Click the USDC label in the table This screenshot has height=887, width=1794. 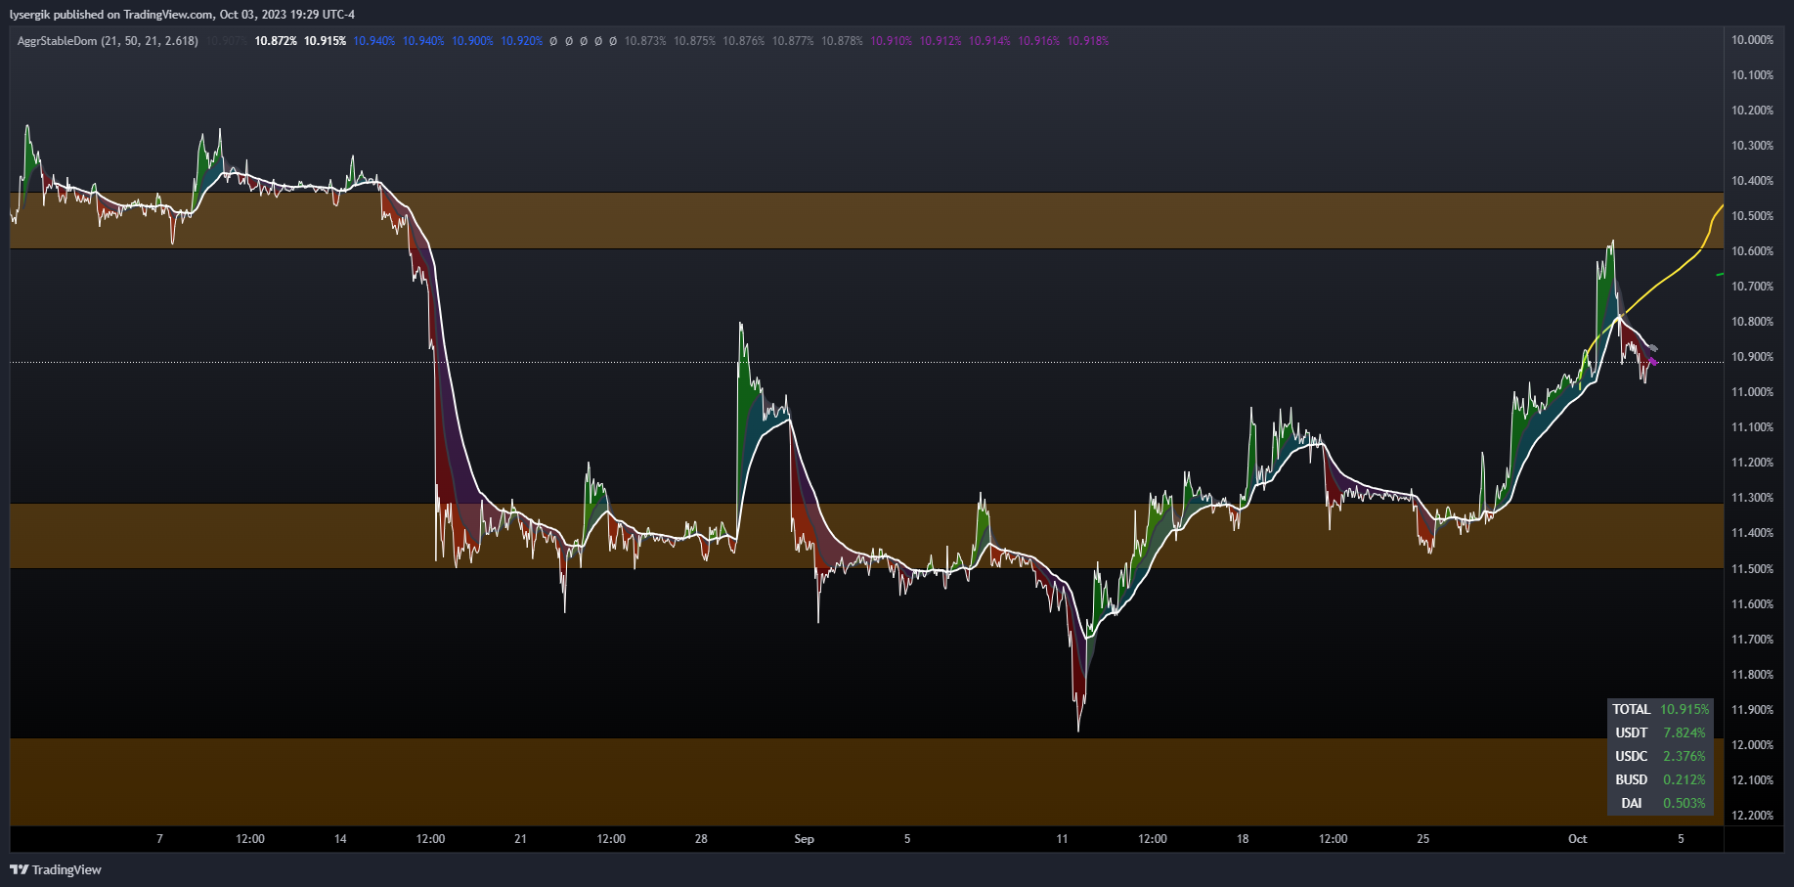click(1631, 756)
